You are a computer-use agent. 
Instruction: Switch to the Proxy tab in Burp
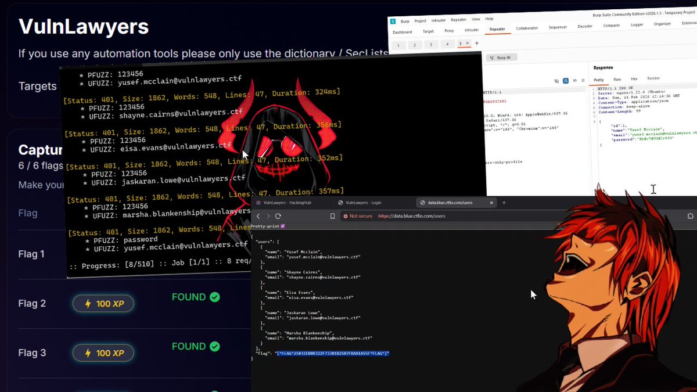click(449, 31)
